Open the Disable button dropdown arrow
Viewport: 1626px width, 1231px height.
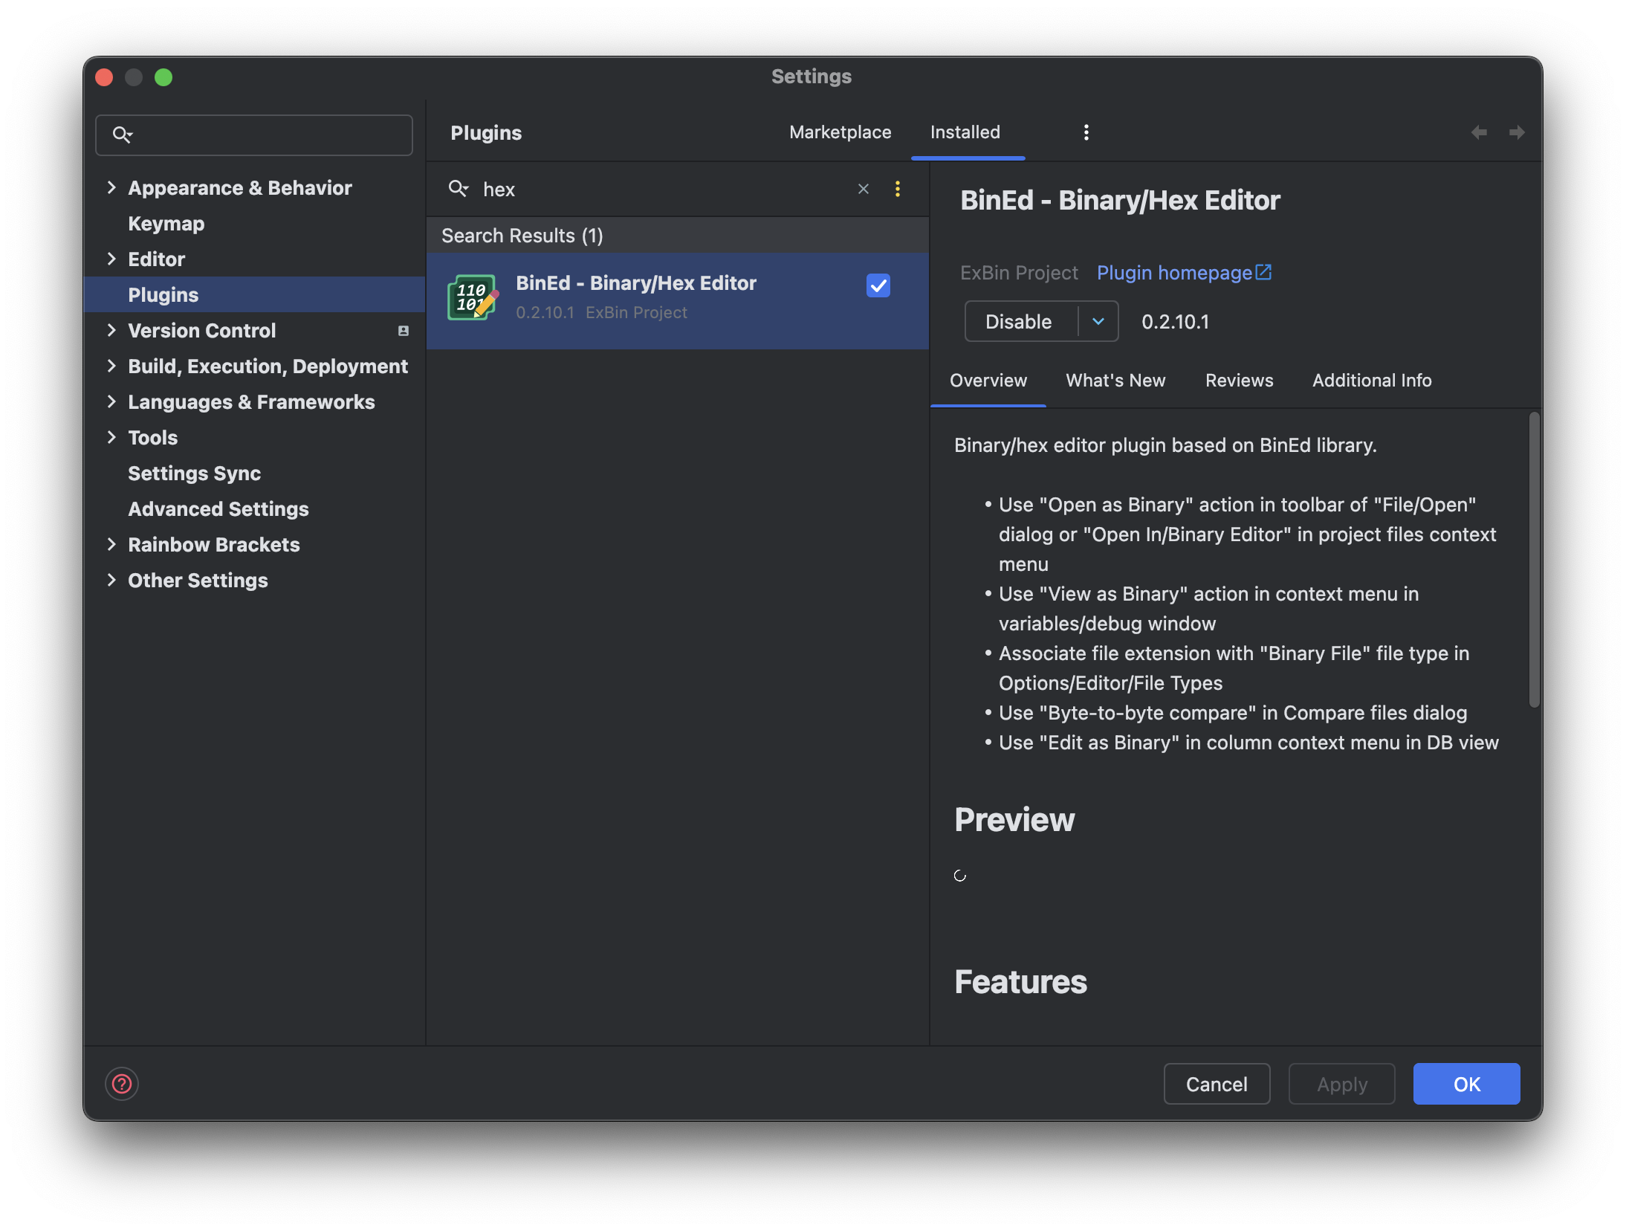click(1098, 321)
